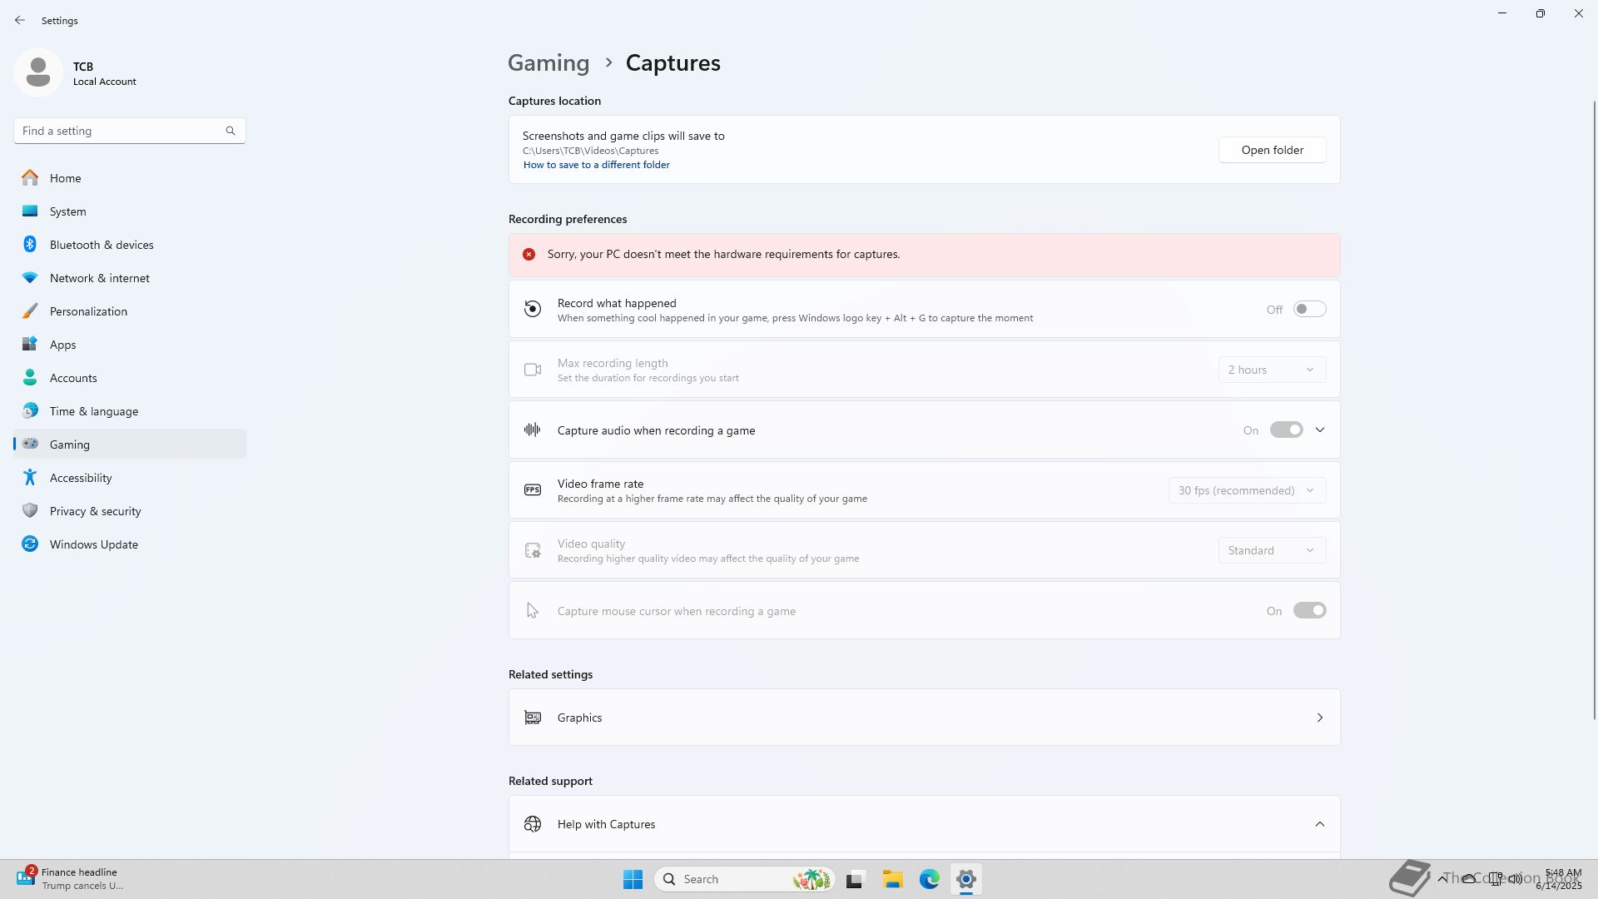The width and height of the screenshot is (1598, 899).
Task: Open the Max recording length dropdown
Action: (1272, 370)
